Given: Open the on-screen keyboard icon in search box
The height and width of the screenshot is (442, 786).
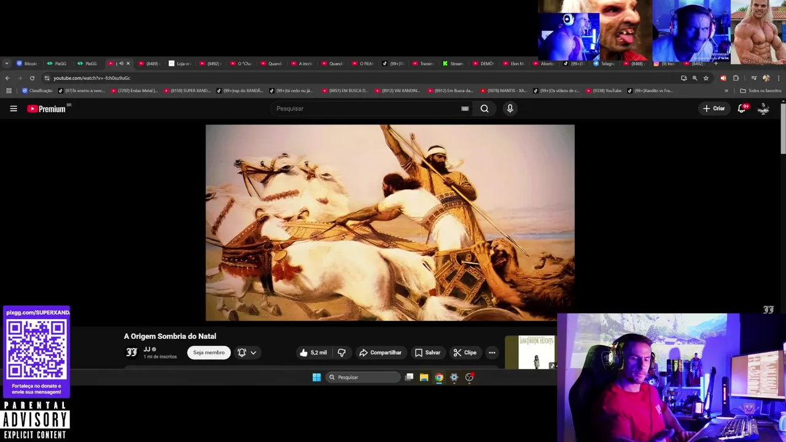Looking at the screenshot, I should point(465,109).
